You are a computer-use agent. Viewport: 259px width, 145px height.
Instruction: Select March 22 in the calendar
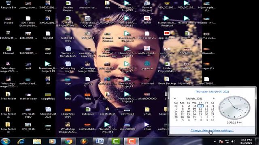click(x=182, y=114)
